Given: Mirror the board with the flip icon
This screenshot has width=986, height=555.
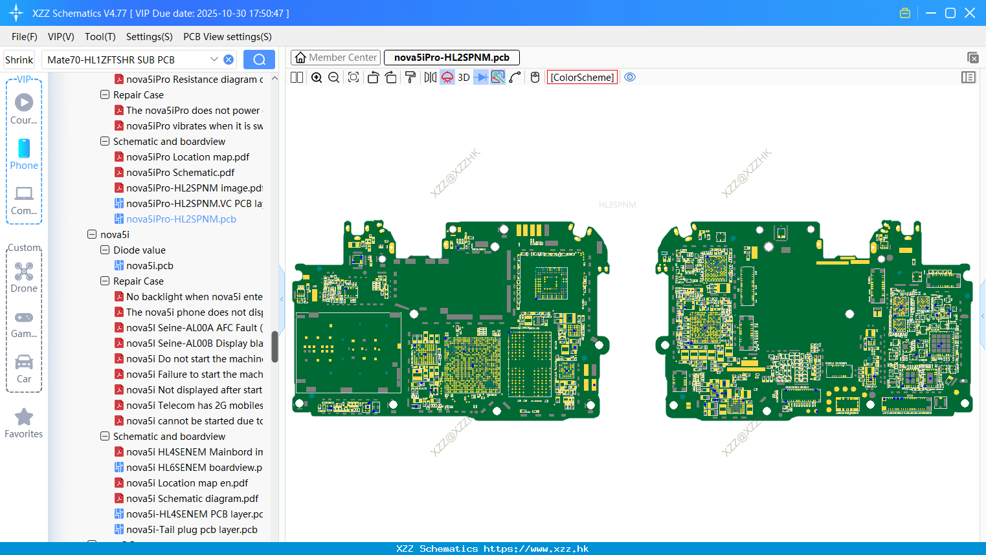Looking at the screenshot, I should coord(430,78).
